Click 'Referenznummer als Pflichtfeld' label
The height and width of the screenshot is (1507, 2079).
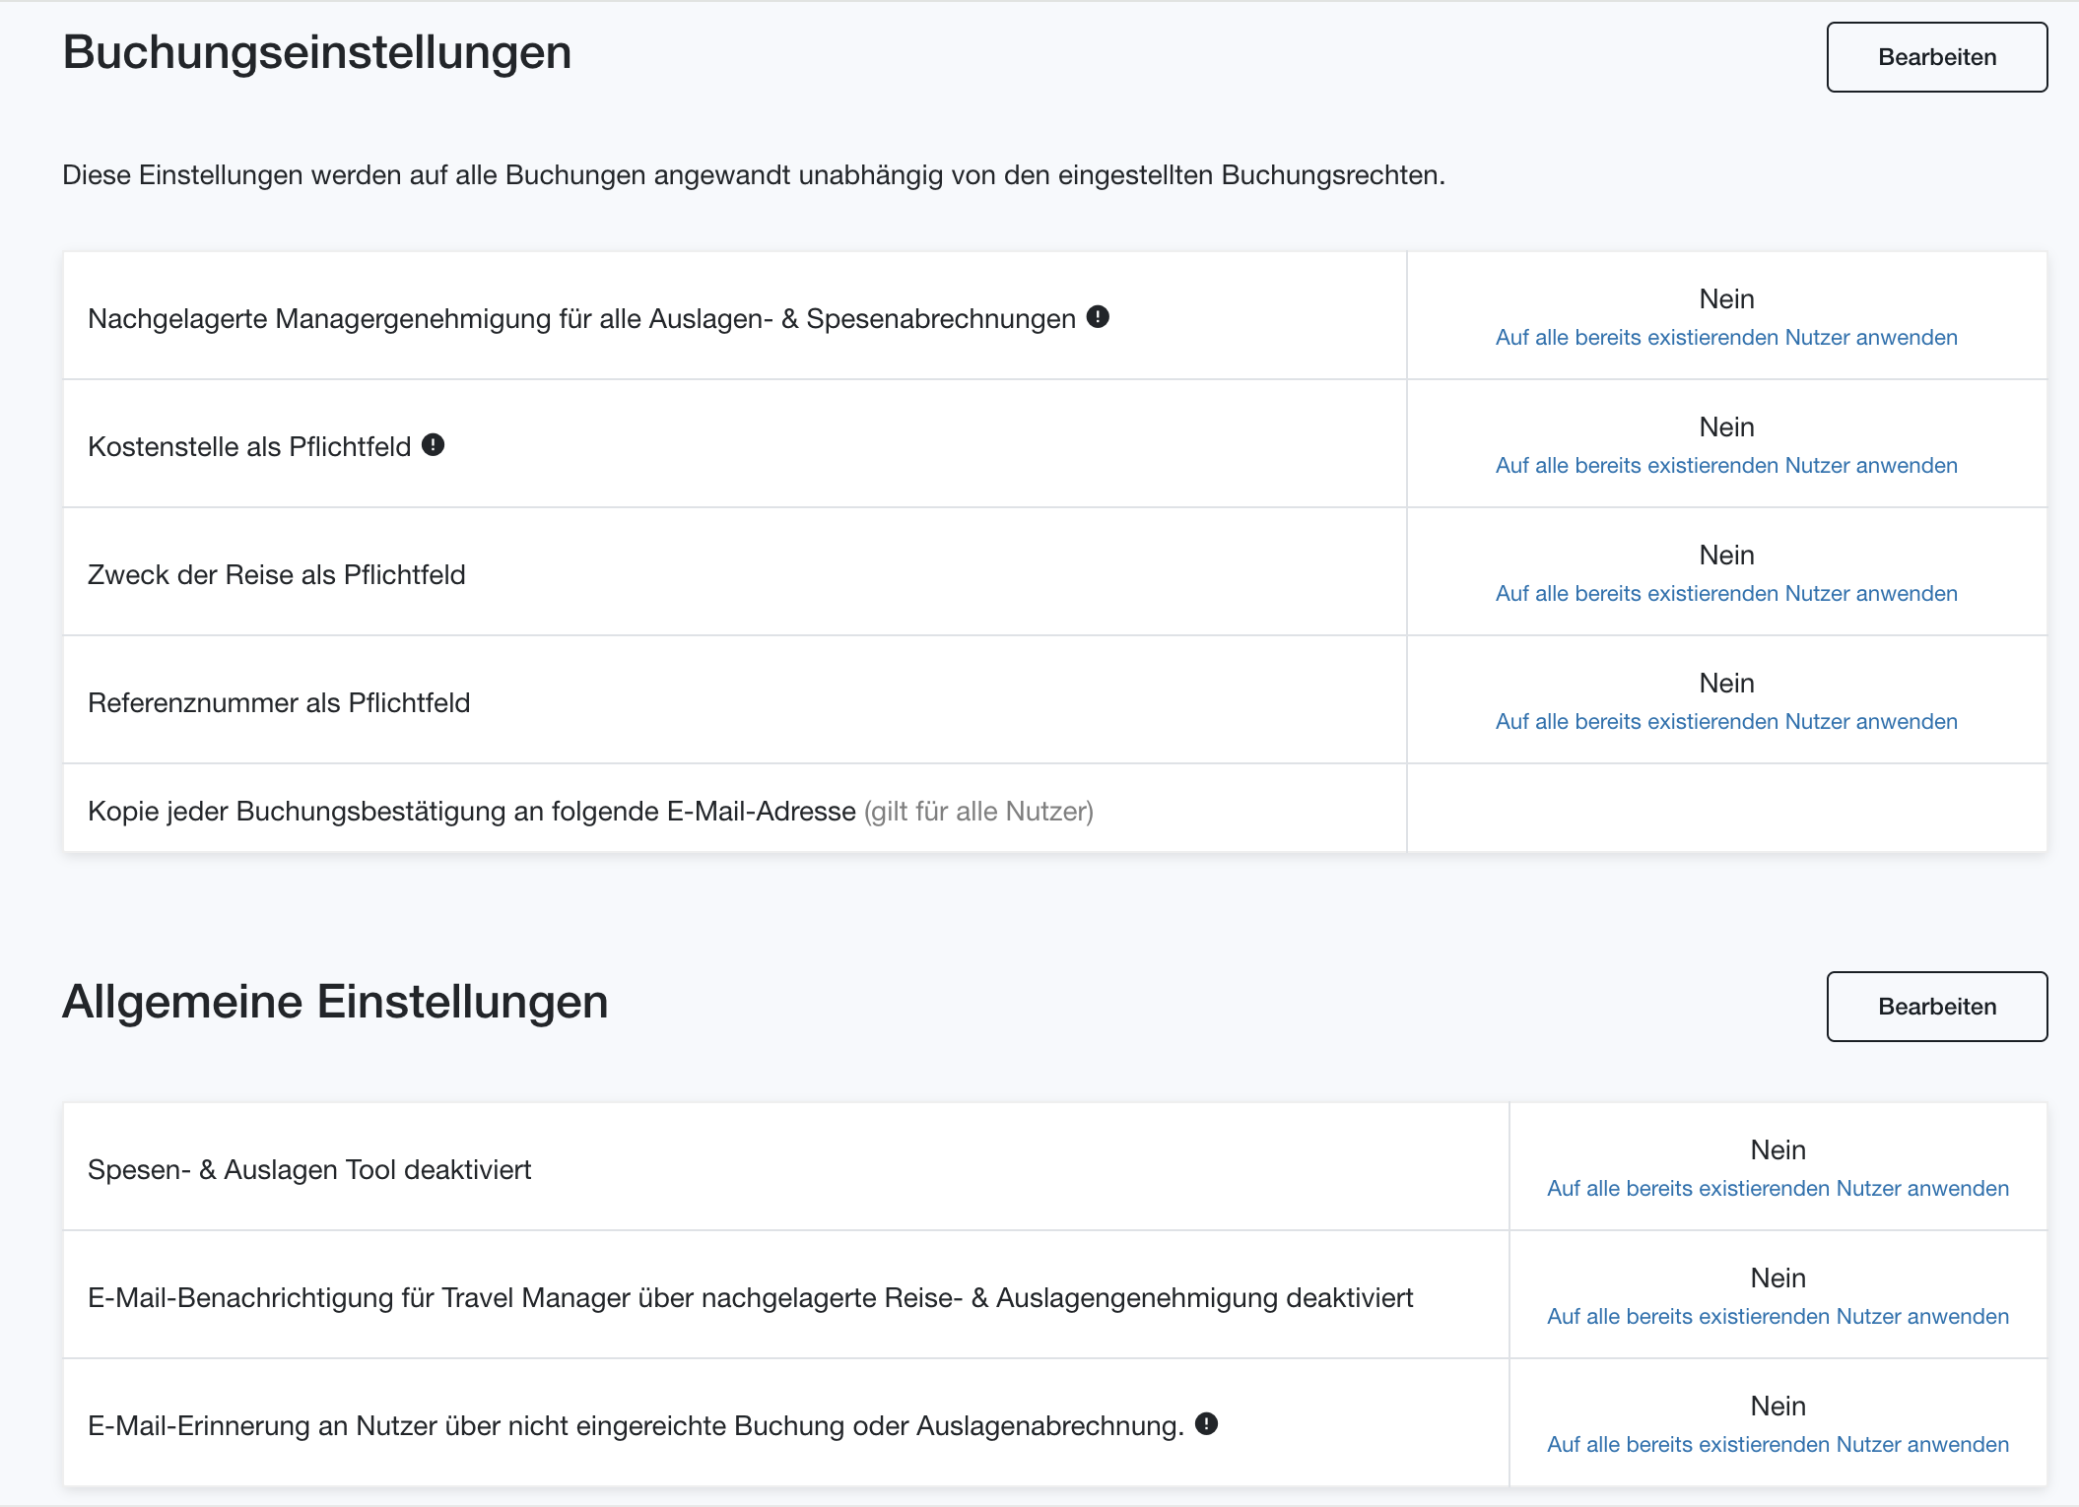tap(279, 702)
